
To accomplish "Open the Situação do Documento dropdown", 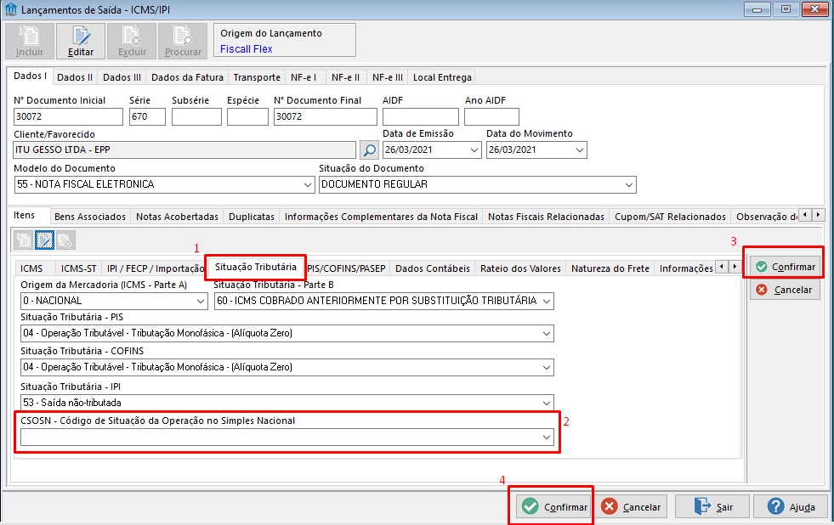I will [629, 185].
